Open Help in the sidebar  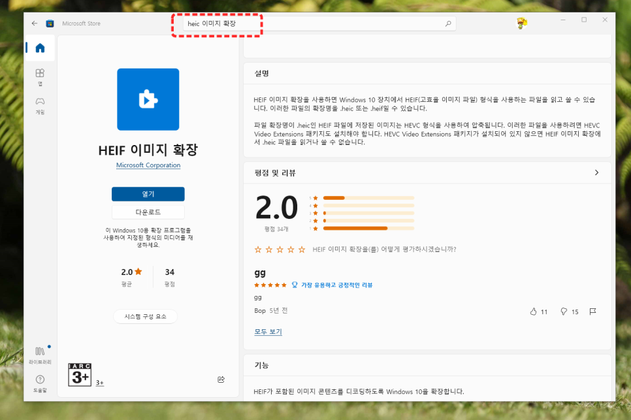(x=40, y=383)
